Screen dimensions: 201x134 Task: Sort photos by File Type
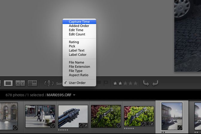(79, 71)
